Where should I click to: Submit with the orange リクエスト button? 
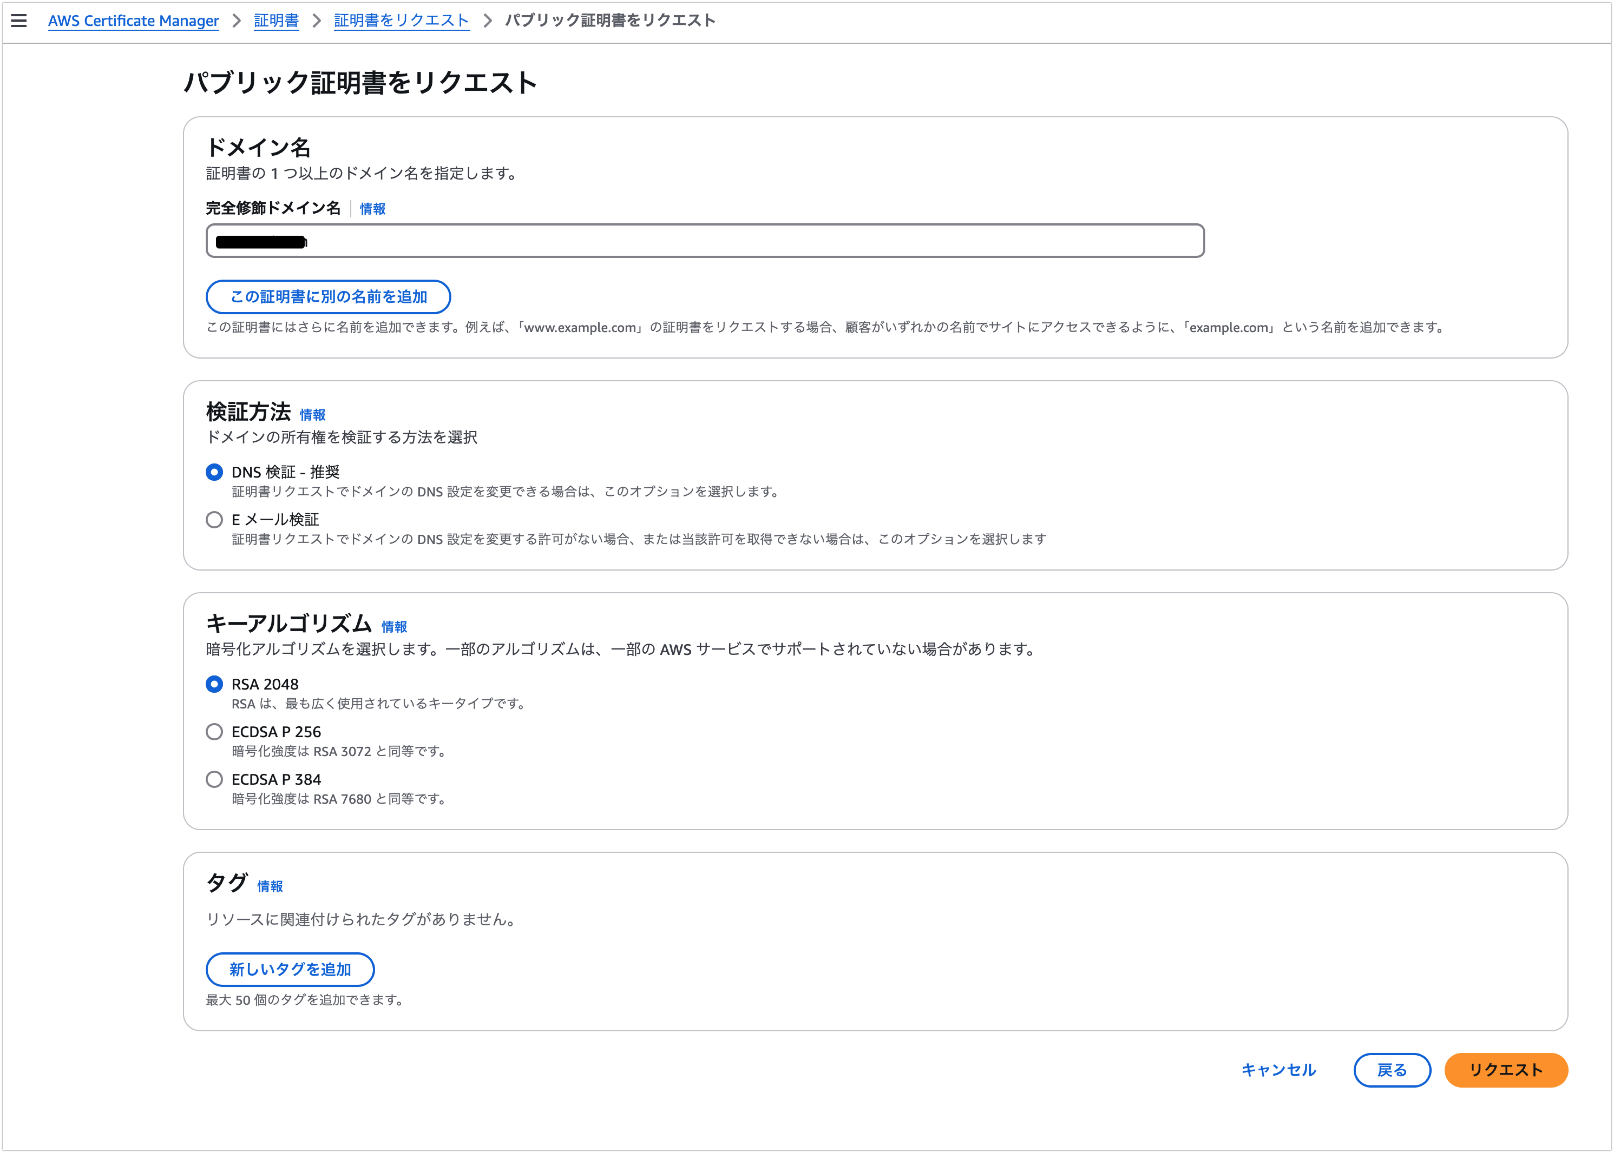point(1506,1071)
